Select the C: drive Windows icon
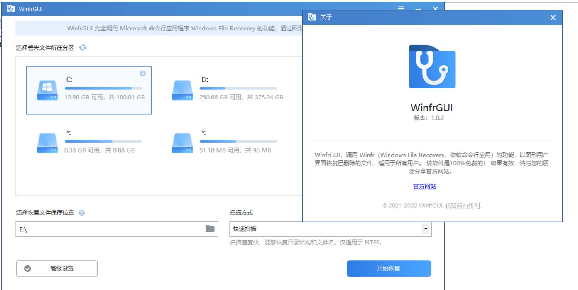 (47, 90)
